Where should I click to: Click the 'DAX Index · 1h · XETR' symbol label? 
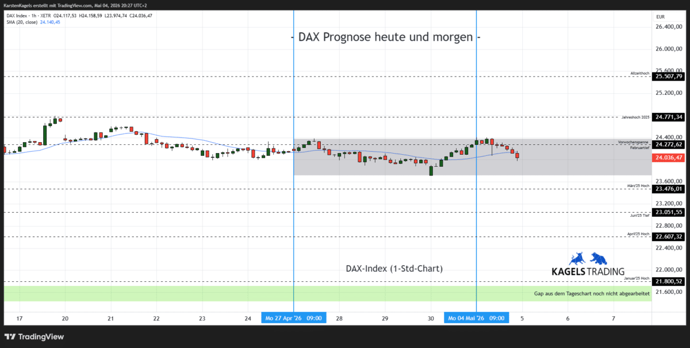(x=28, y=16)
